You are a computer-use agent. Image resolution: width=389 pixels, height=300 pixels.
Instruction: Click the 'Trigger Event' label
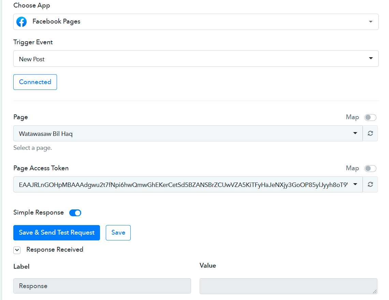33,42
